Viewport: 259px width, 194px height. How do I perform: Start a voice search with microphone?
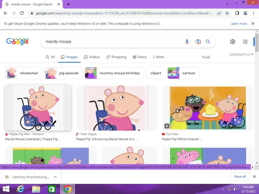187,42
